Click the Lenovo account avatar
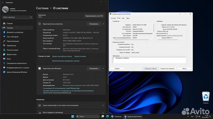The width and height of the screenshot is (213, 119). pyautogui.click(x=5, y=9)
